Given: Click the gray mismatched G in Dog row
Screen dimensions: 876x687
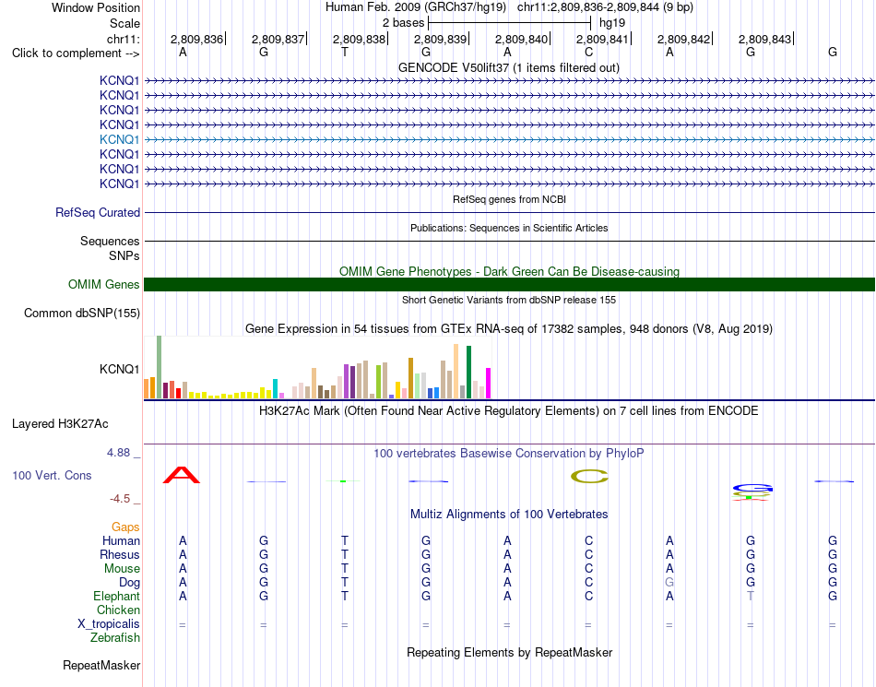Looking at the screenshot, I should click(x=669, y=582).
